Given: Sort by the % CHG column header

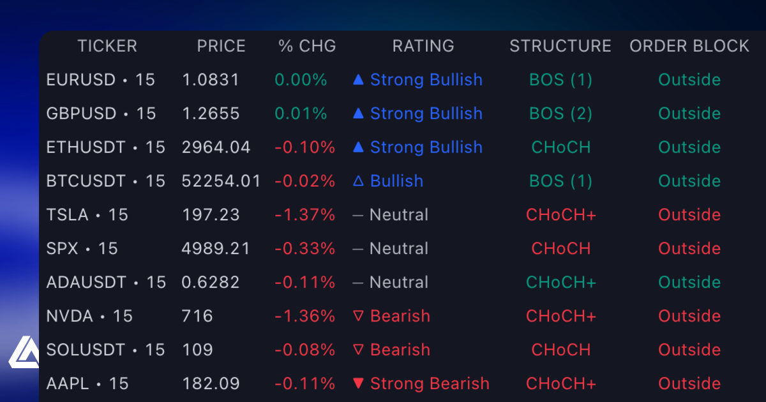Looking at the screenshot, I should click(x=306, y=45).
